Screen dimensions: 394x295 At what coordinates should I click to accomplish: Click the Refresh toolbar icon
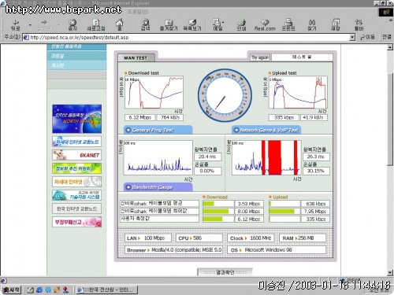coord(96,24)
